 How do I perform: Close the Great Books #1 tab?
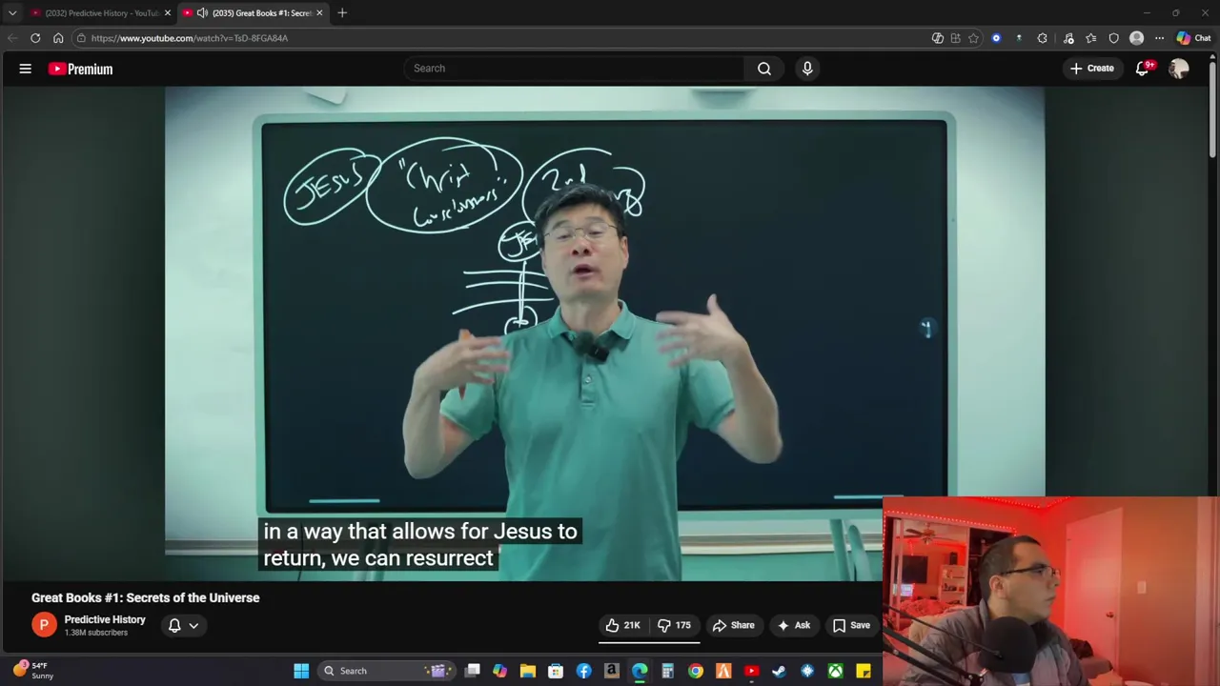(319, 13)
